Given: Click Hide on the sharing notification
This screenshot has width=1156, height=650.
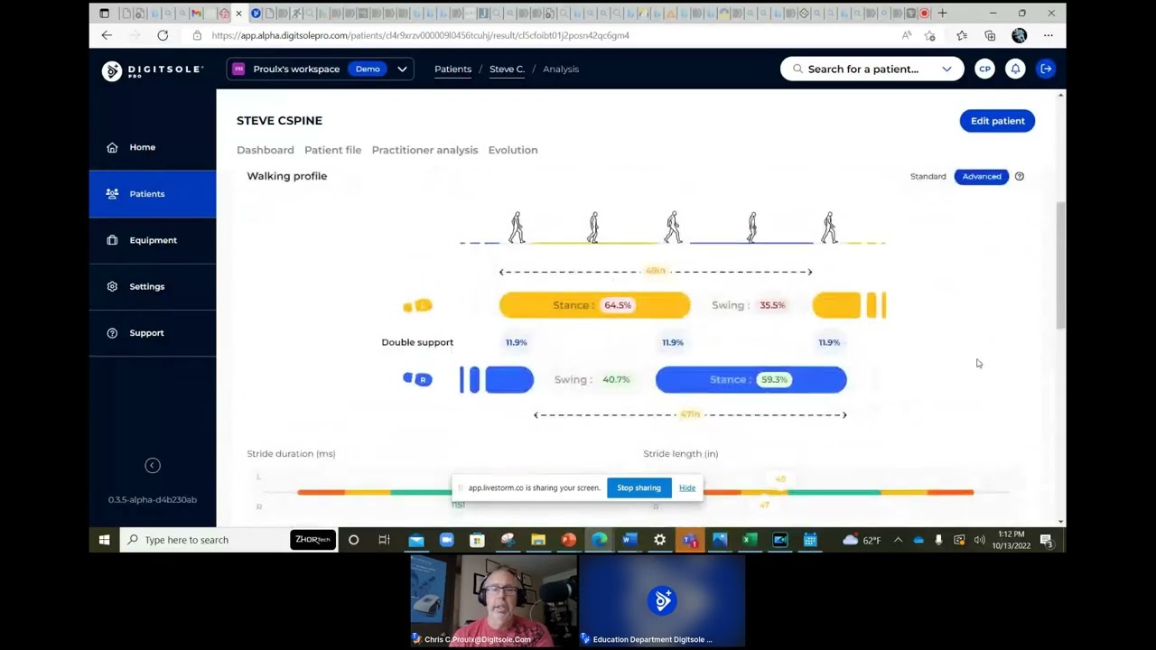Looking at the screenshot, I should tap(687, 487).
